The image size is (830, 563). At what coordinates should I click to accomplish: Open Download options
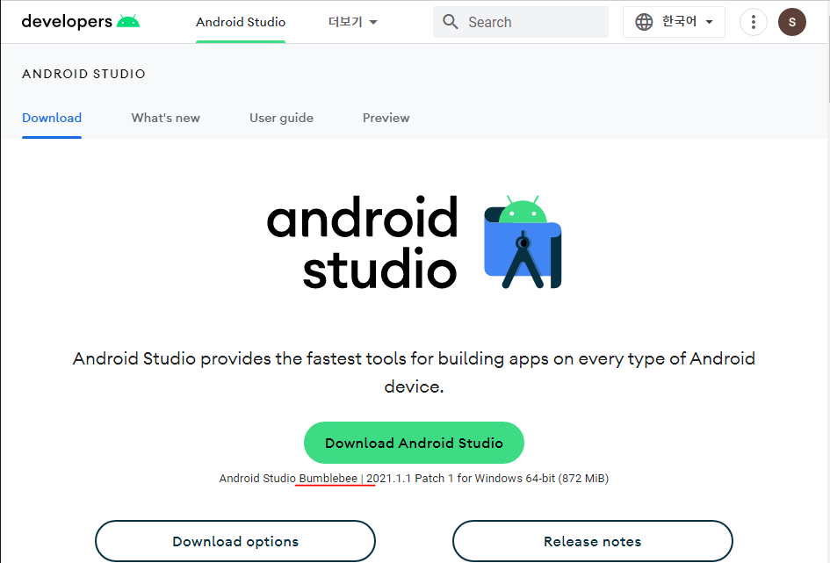coord(235,541)
